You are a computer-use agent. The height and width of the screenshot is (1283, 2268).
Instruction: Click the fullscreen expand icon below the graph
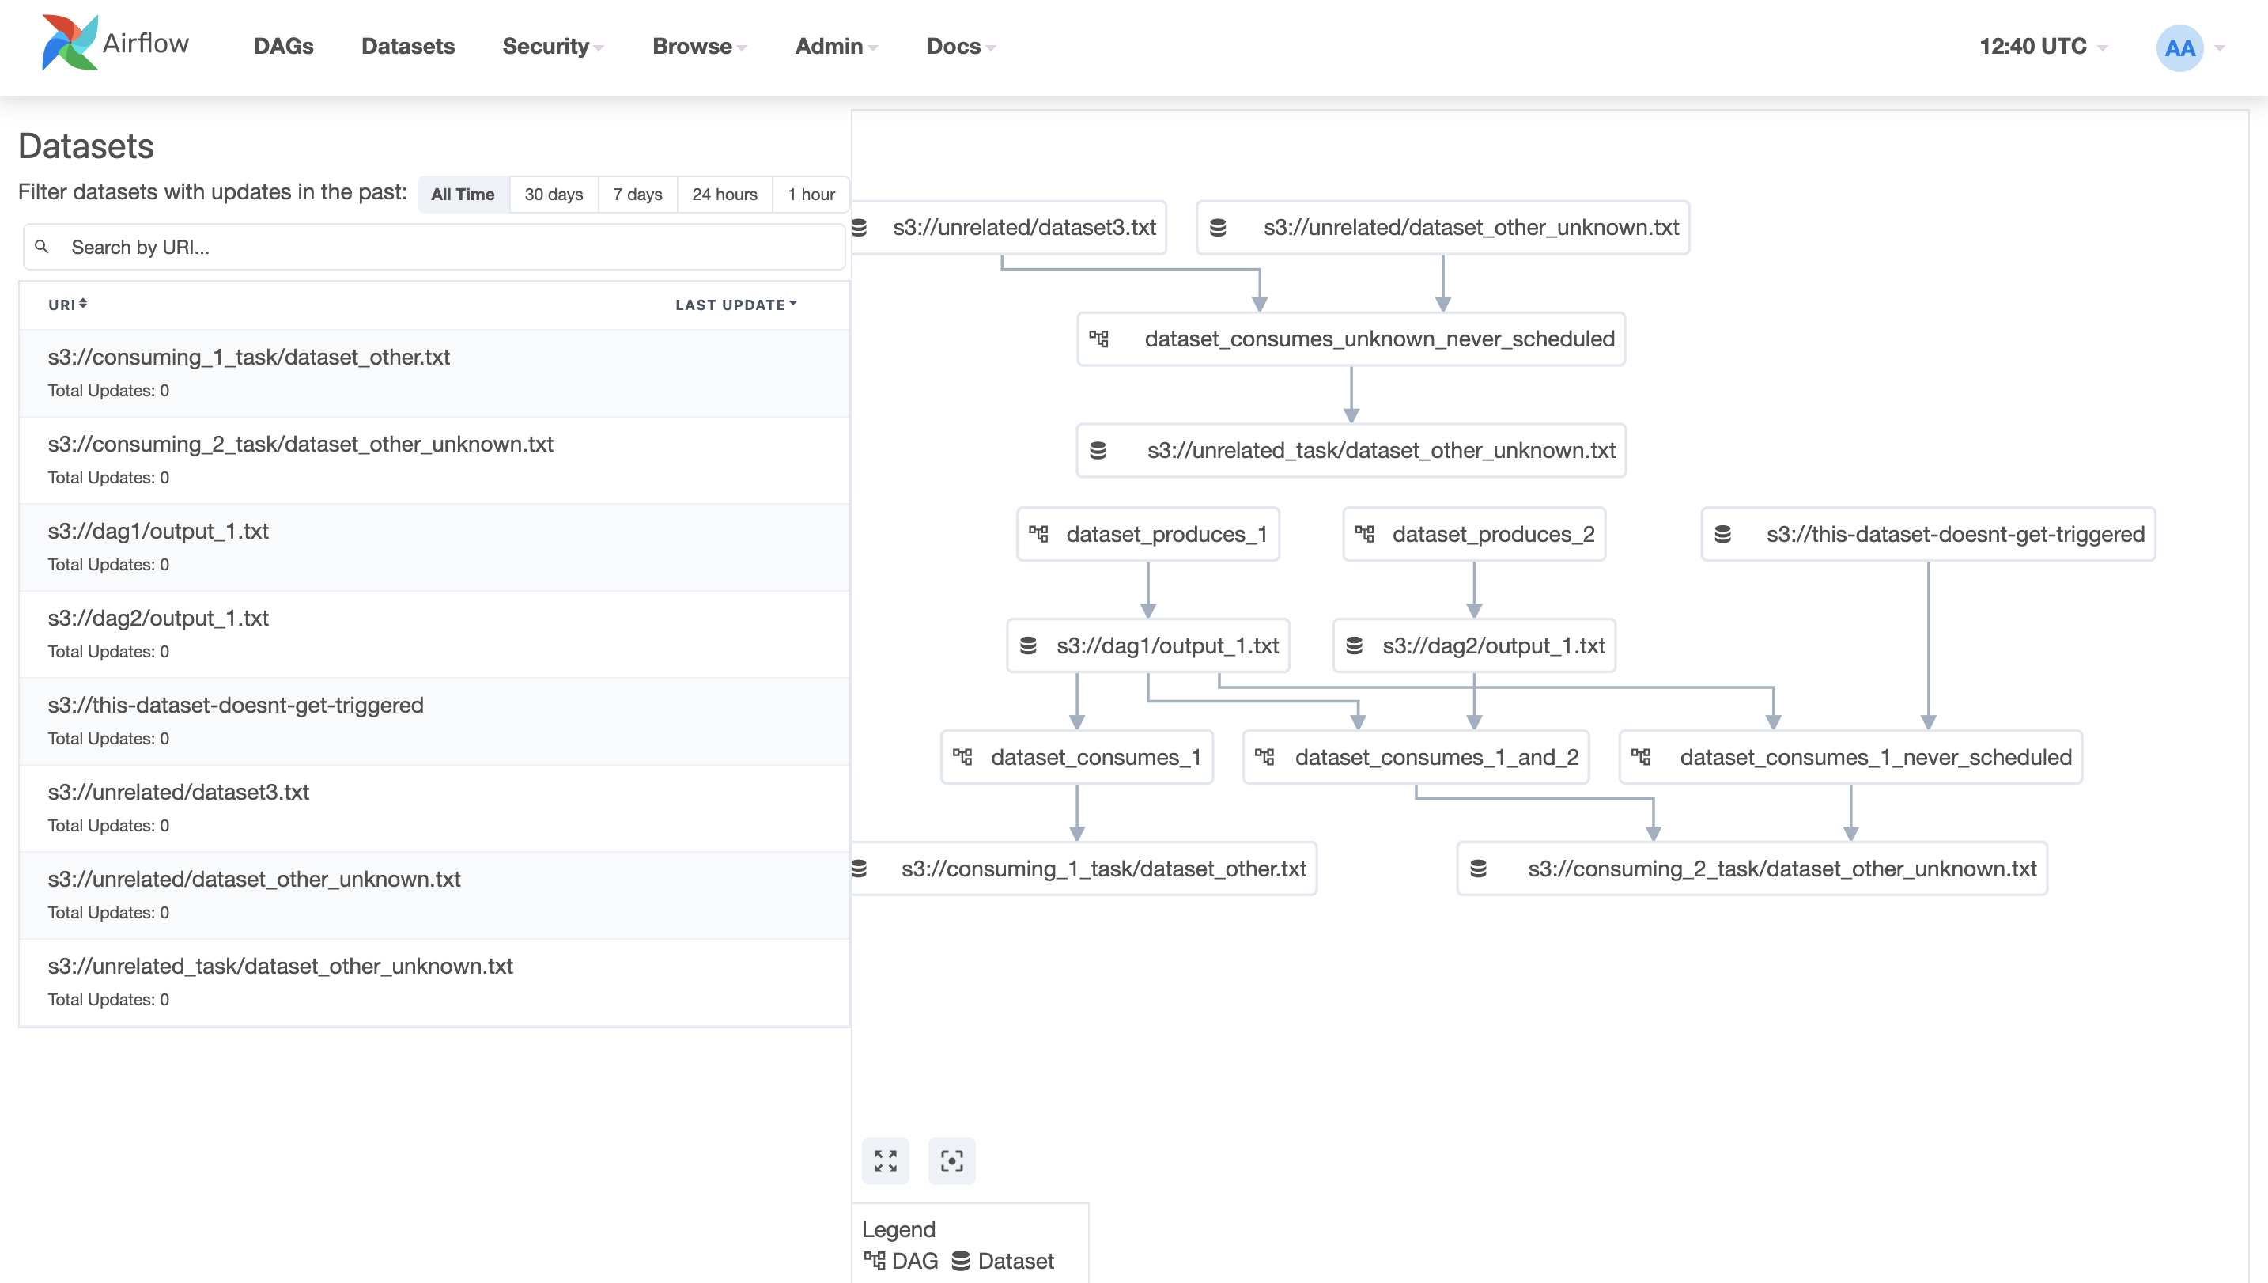coord(885,1160)
